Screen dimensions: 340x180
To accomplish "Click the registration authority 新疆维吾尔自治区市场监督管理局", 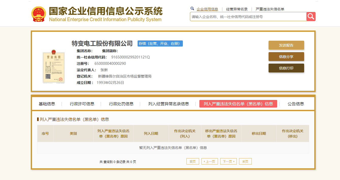I will [125, 76].
